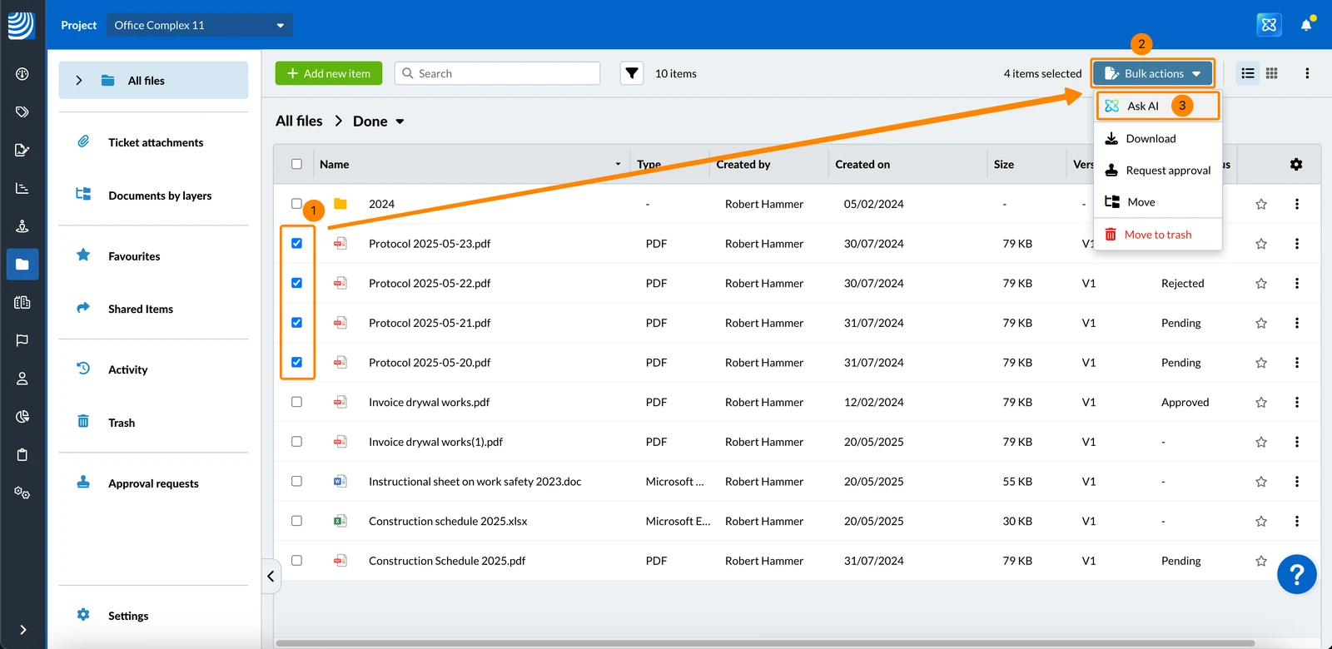Star the Protocol 2025-05-22.pdf file

1261,284
